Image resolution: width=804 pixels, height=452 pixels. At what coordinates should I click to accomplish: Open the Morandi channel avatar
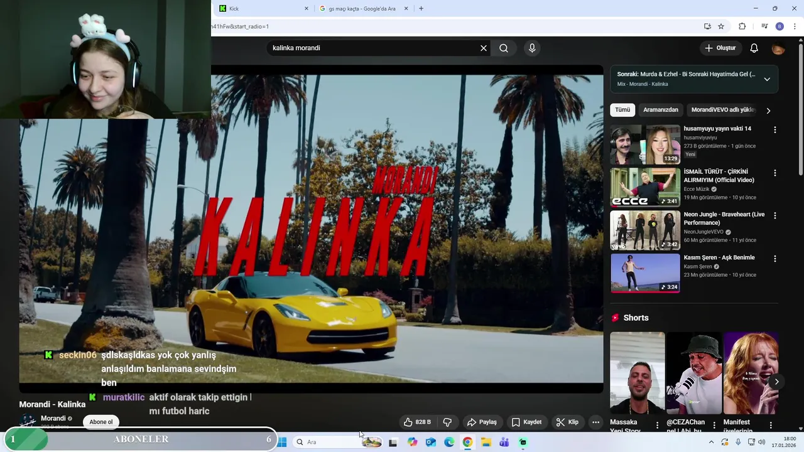click(28, 421)
